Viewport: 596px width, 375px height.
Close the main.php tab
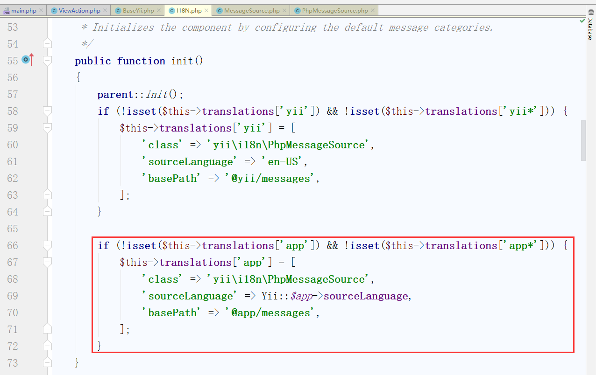tap(41, 11)
